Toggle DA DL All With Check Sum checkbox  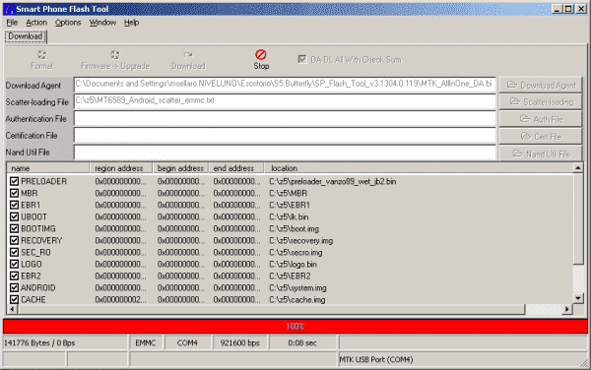(302, 59)
